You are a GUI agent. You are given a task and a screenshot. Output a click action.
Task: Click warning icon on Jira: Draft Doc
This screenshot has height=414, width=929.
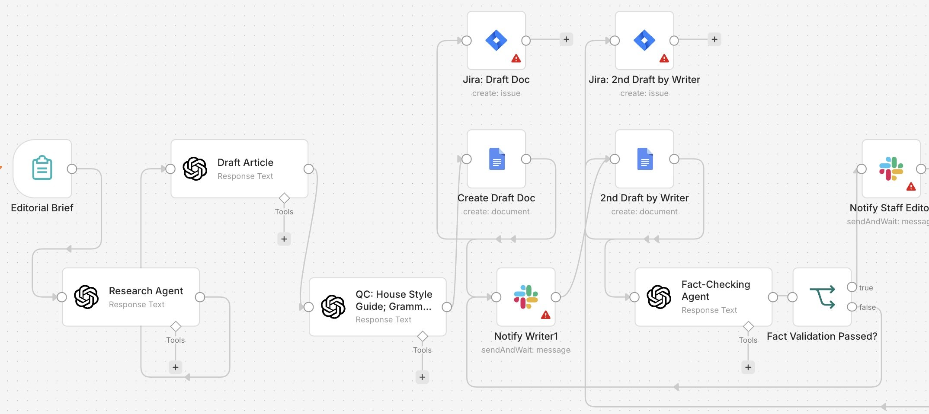click(x=516, y=58)
